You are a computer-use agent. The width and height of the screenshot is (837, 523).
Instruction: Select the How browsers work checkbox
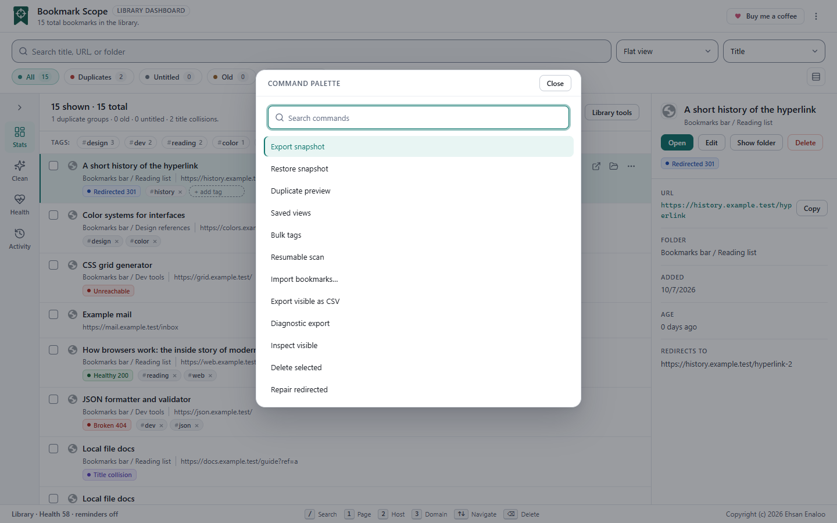(53, 350)
